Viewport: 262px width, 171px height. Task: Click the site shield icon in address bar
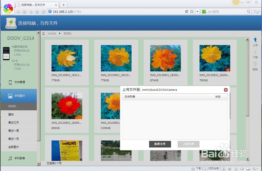pyautogui.click(x=50, y=11)
